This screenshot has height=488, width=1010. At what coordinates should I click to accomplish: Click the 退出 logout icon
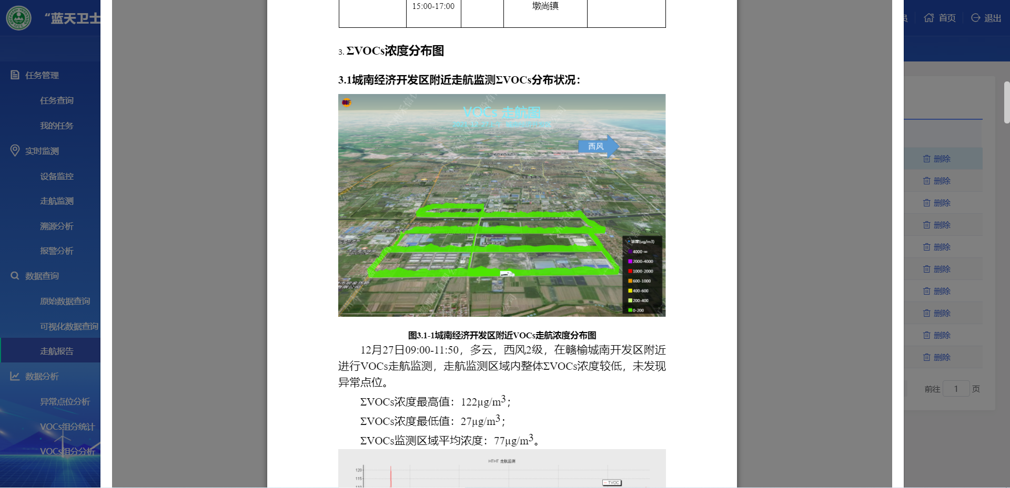tap(976, 18)
